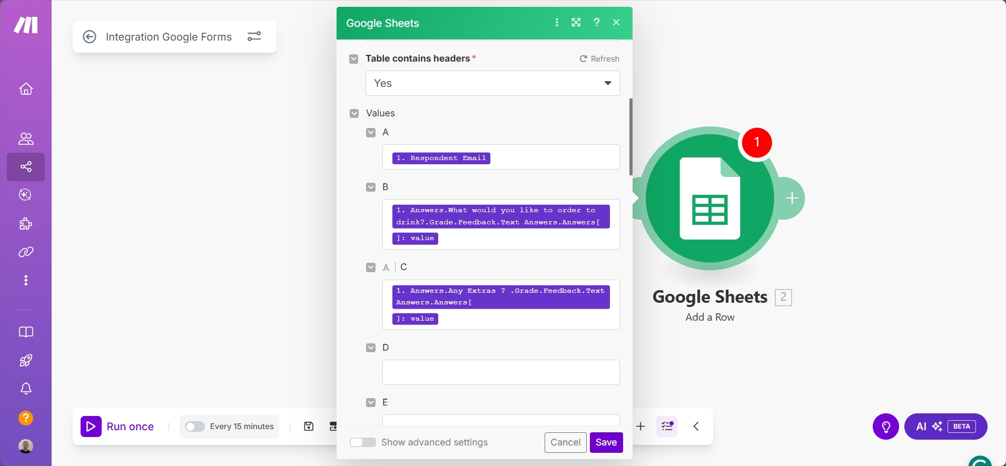Go back using arrow beside scenario name
The image size is (1006, 466).
tap(90, 37)
